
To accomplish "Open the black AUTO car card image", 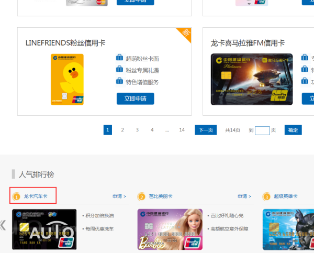I will point(44,229).
